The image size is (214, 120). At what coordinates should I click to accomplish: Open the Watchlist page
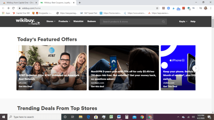[78, 21]
